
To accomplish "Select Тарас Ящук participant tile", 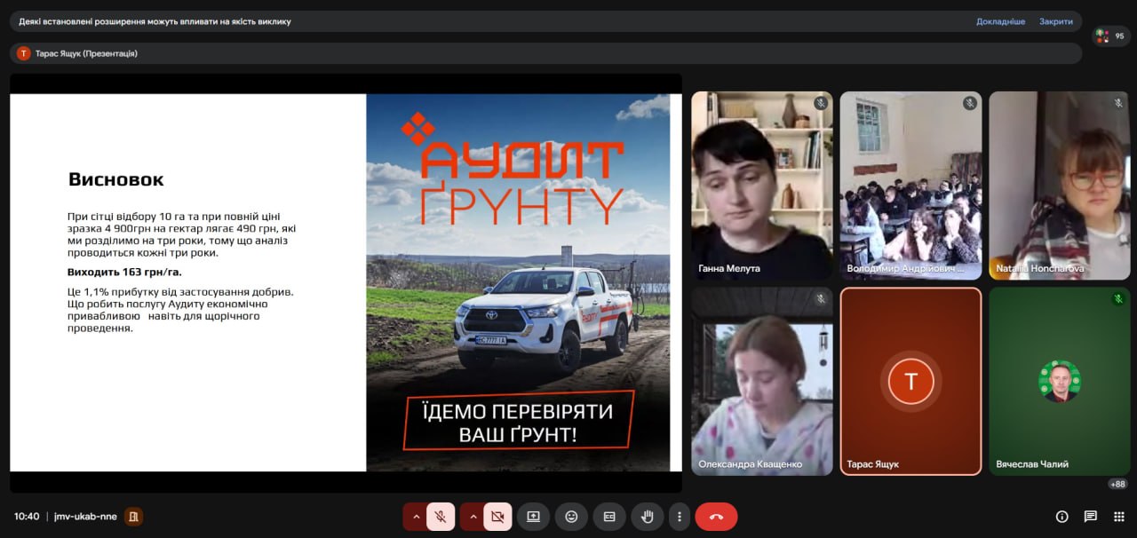I will pos(910,381).
